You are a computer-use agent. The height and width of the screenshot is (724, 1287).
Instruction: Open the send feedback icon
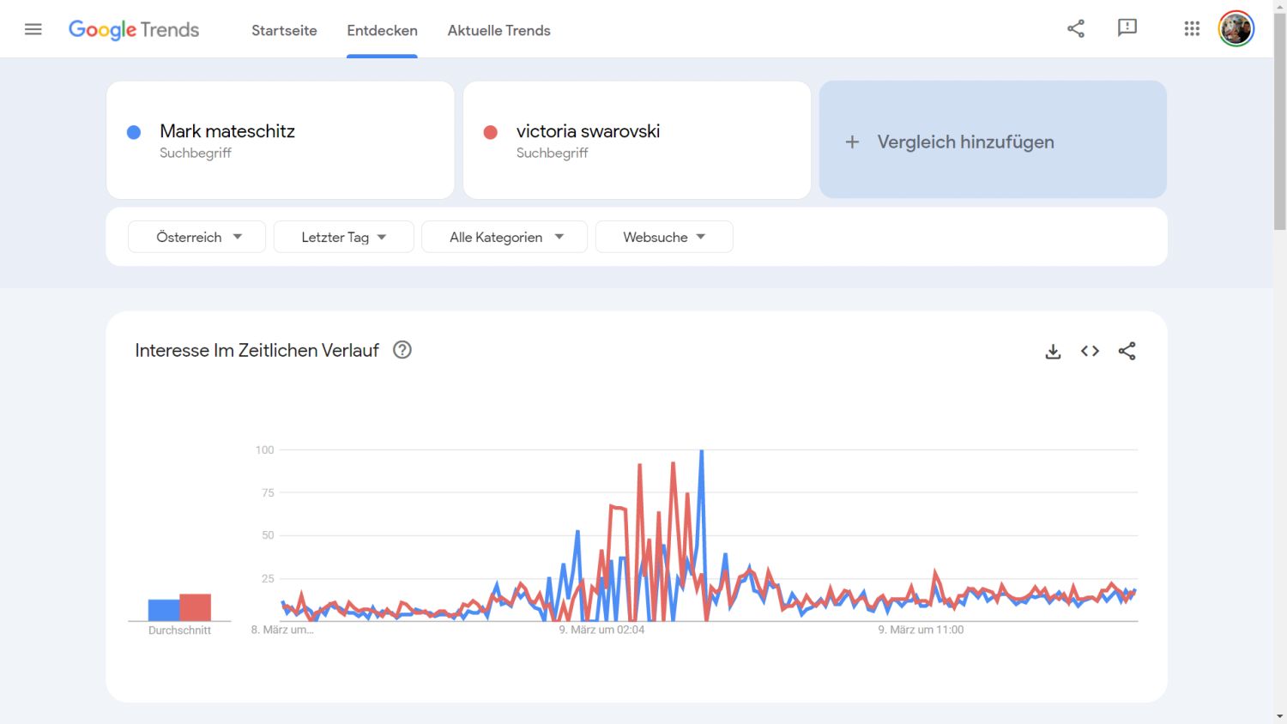[x=1127, y=28]
